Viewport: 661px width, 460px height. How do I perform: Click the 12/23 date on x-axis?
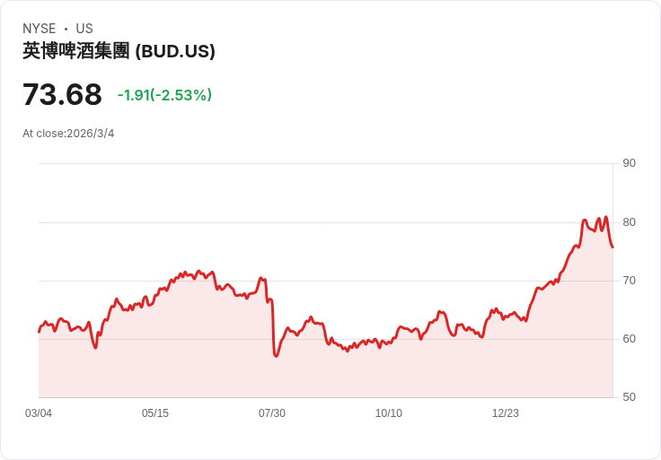(x=506, y=413)
